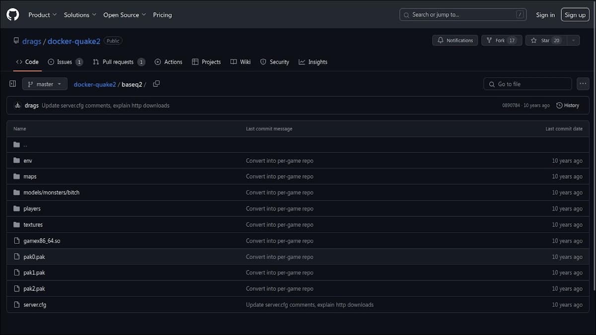
Task: Open the master branch selector
Action: pyautogui.click(x=45, y=84)
